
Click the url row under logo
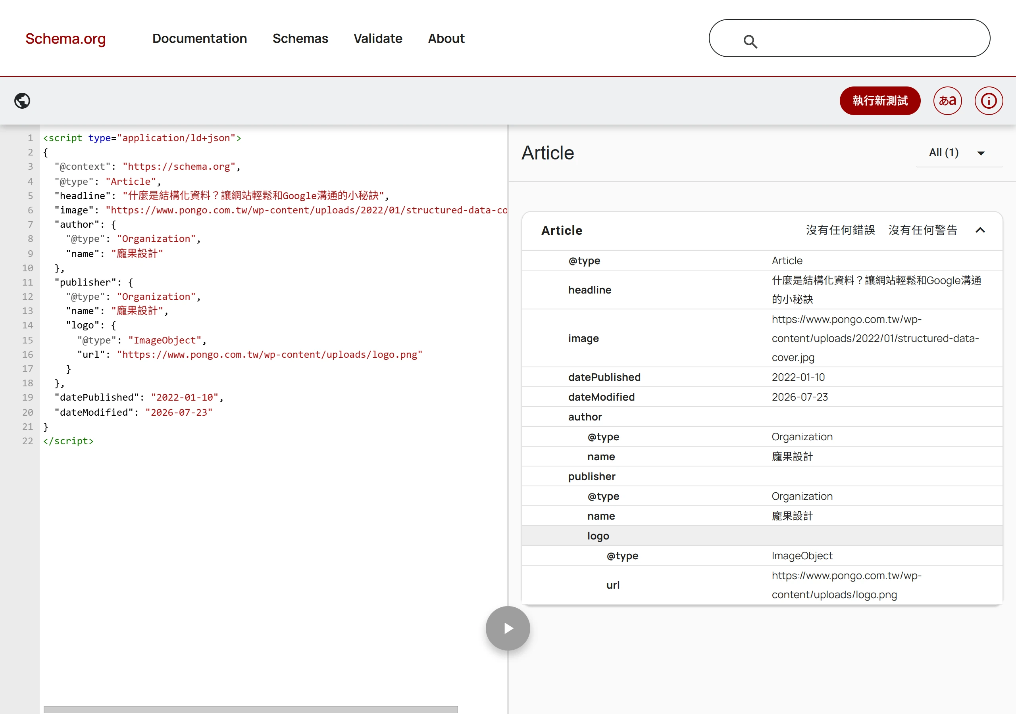point(762,585)
